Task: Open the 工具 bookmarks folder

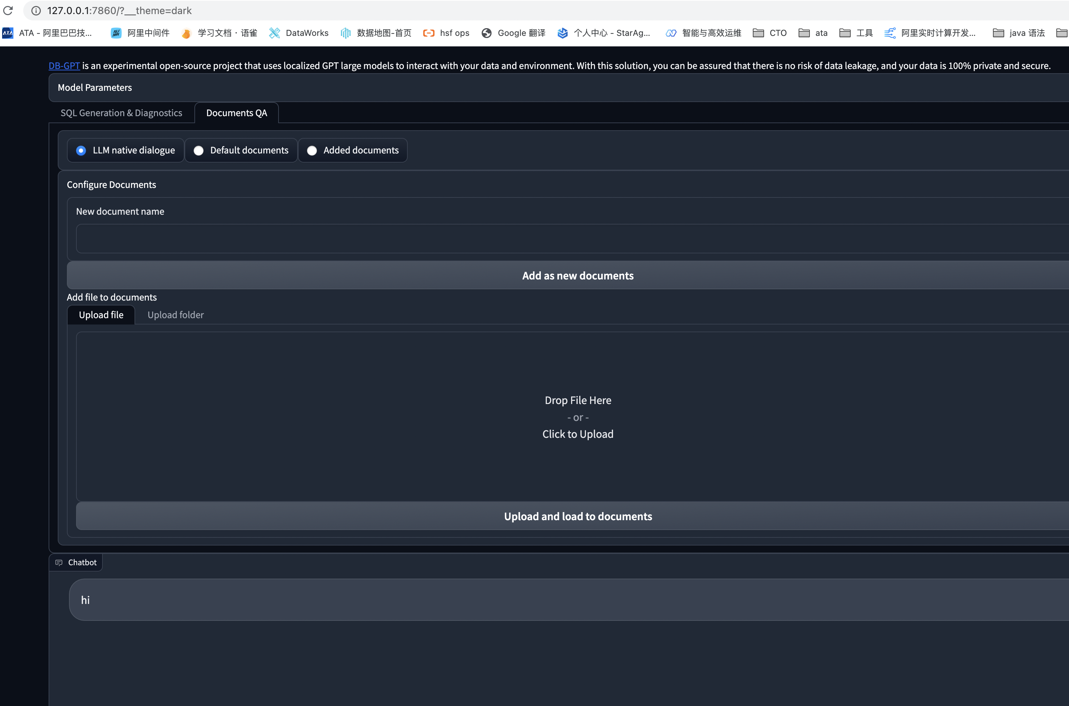Action: [x=856, y=33]
